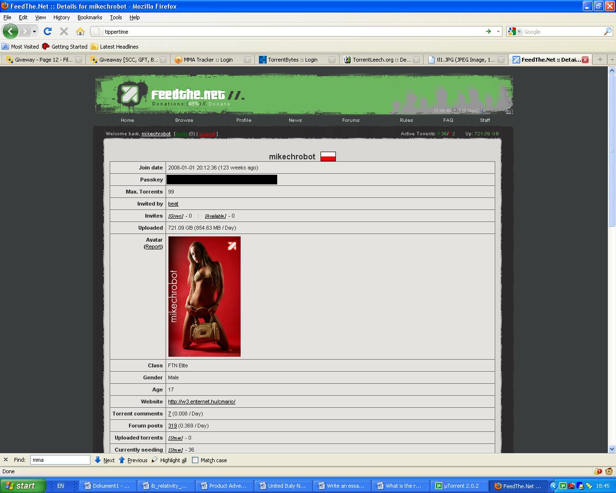Click the Windows start button
This screenshot has width=616, height=493.
(23, 486)
